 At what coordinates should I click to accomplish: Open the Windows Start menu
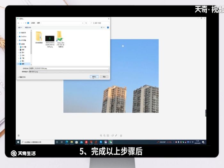click(18, 142)
